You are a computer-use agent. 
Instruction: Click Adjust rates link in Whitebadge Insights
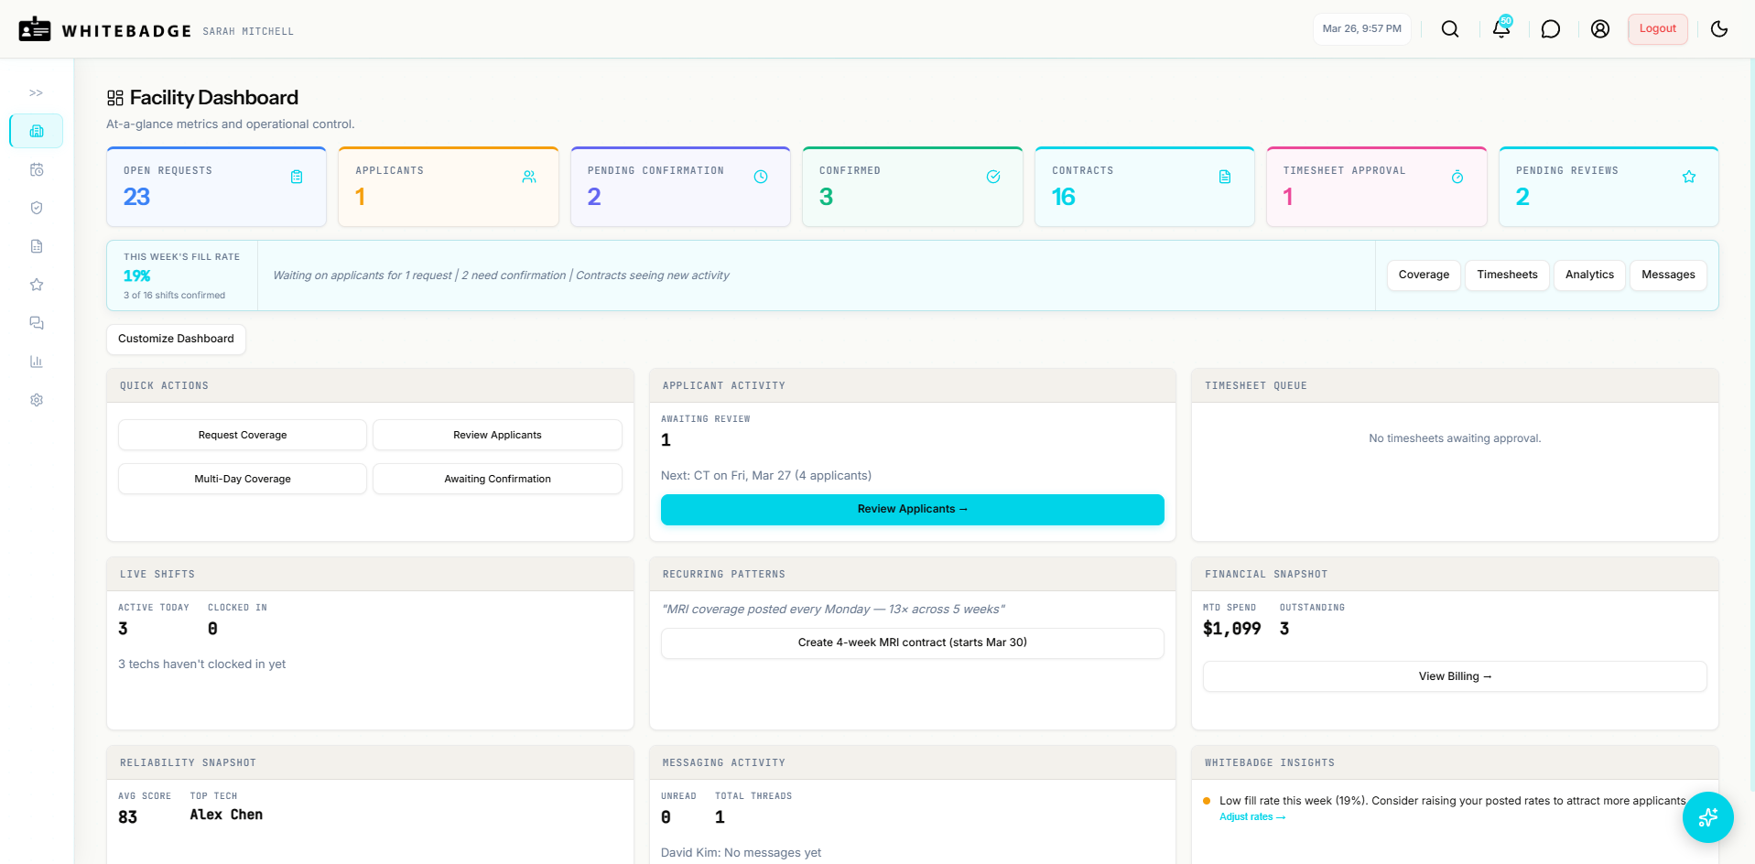pos(1251,816)
